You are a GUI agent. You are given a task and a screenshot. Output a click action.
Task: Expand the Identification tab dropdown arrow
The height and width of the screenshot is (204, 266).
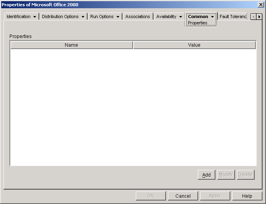[x=35, y=17]
